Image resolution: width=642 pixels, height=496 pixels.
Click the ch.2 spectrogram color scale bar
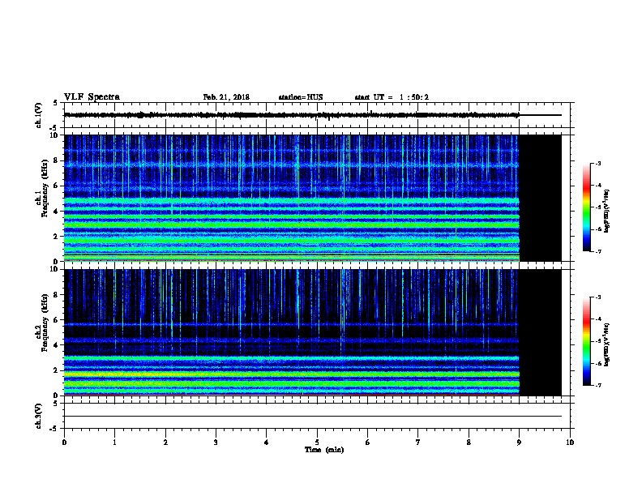point(586,341)
